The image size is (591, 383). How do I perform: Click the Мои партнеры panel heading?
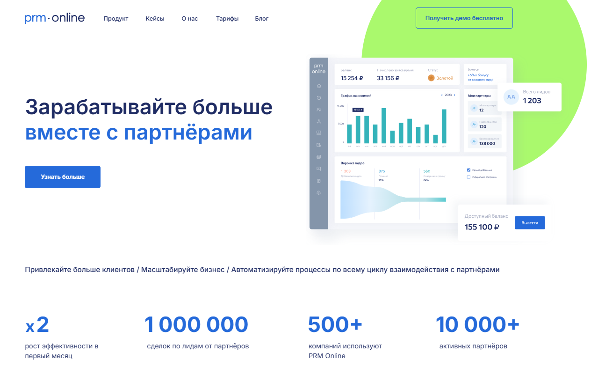pyautogui.click(x=479, y=96)
